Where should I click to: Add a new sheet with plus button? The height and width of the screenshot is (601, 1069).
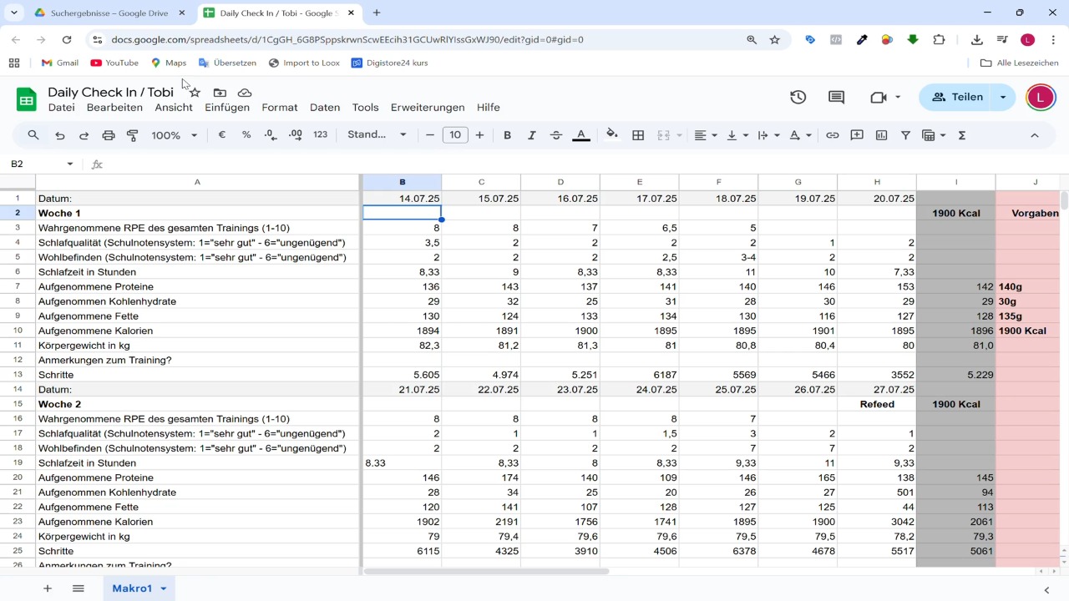pos(48,588)
